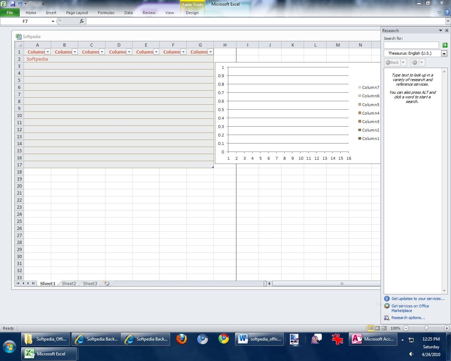The image size is (451, 361).
Task: Click the Search for text field
Action: [411, 45]
